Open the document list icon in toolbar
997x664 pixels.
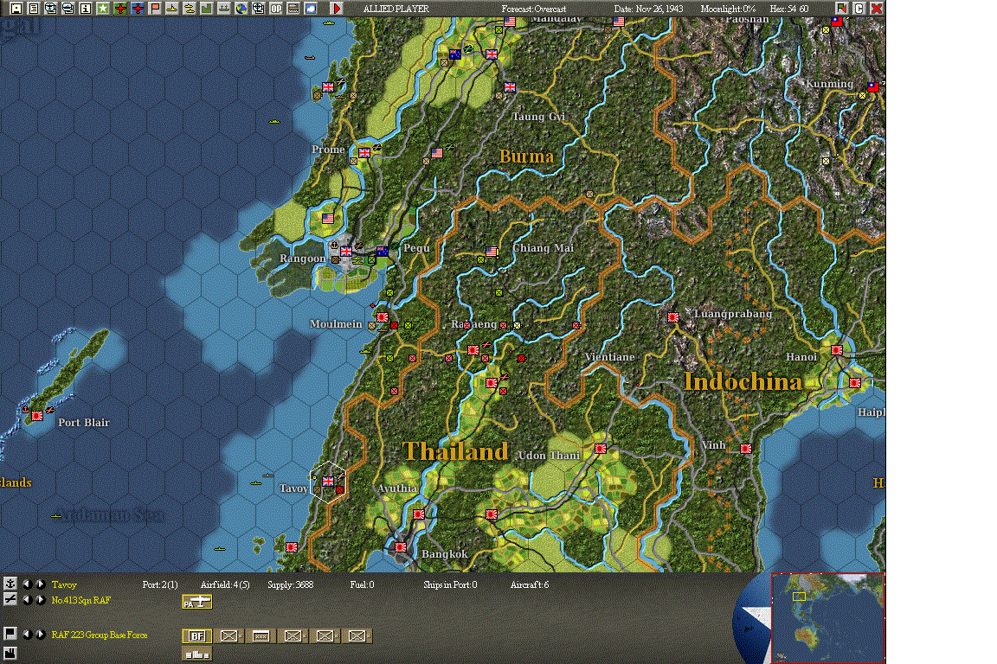[33, 9]
